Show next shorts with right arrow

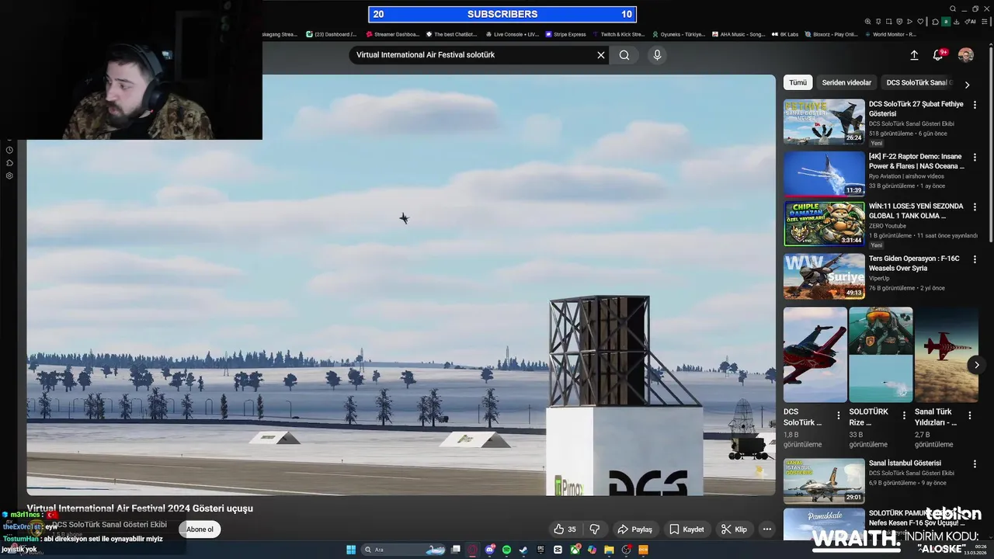click(x=977, y=365)
